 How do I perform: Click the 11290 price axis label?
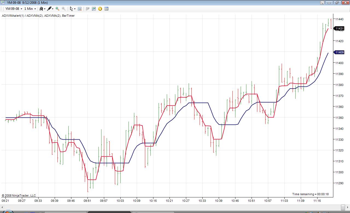(x=339, y=183)
